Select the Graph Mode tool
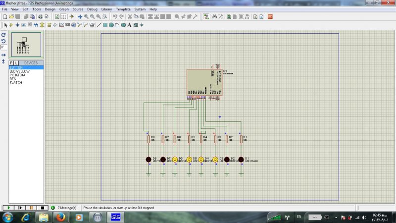Image resolution: width=396 pixels, height=223 pixels. tap(61, 25)
